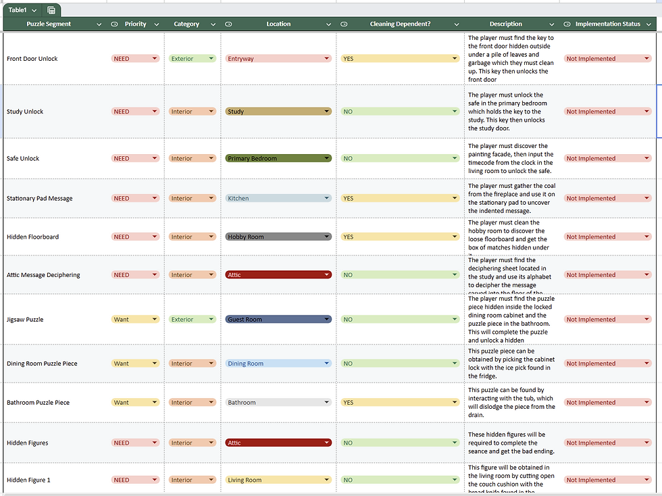Viewport: 662px width, 496px height.
Task: Open the Primary Bedroom location dropdown chip
Action: coord(278,158)
